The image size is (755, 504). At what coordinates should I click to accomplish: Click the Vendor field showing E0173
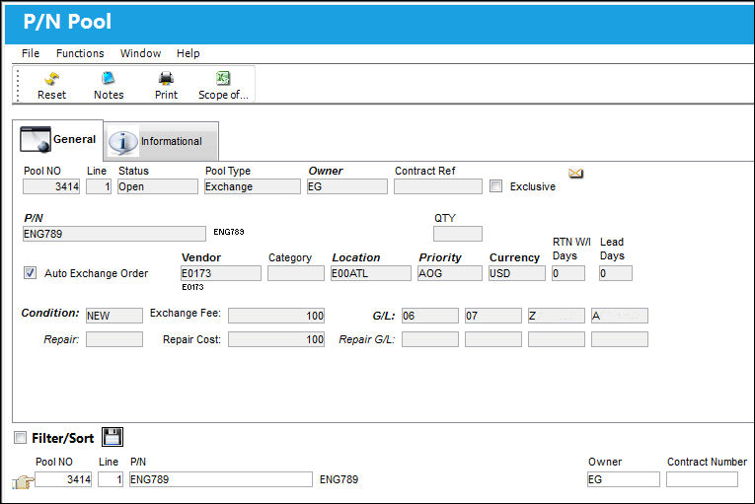221,273
